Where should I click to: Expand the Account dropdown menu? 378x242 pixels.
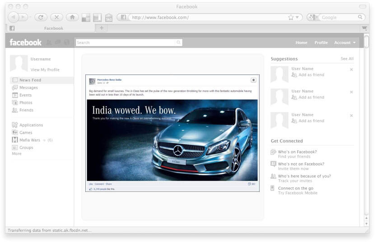tap(345, 42)
